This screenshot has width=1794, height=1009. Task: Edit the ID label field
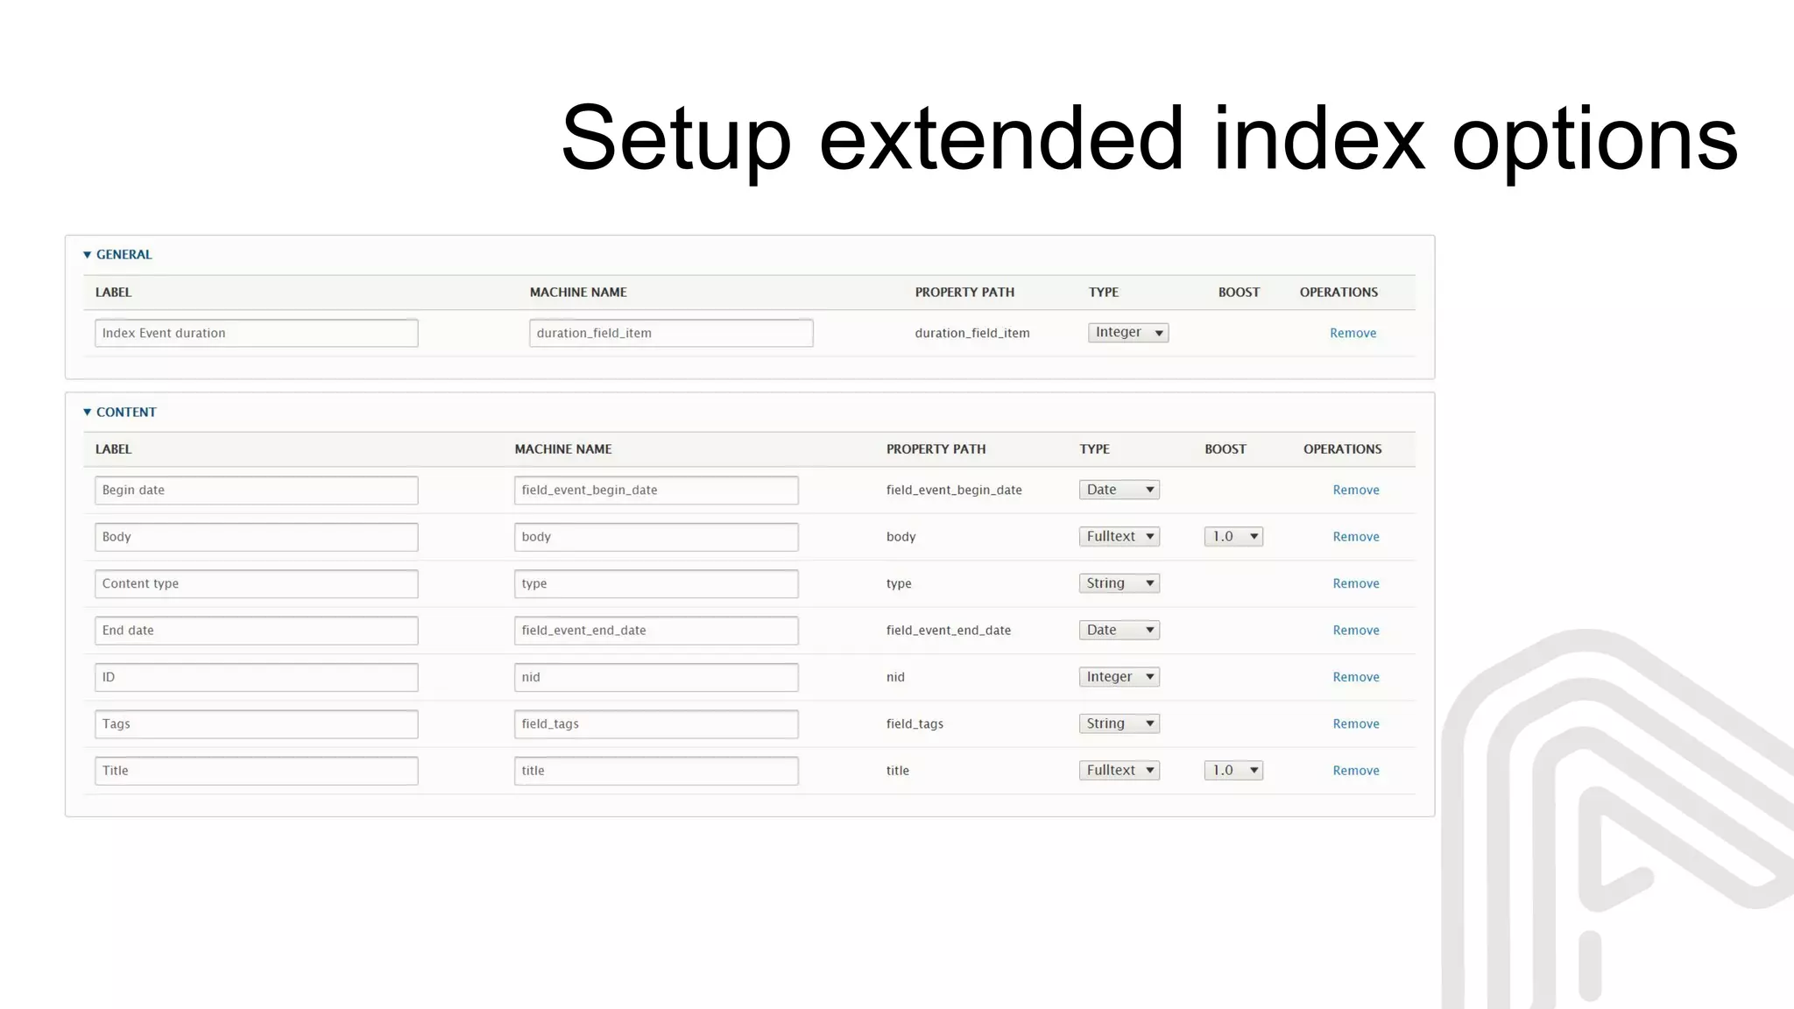pyautogui.click(x=257, y=677)
